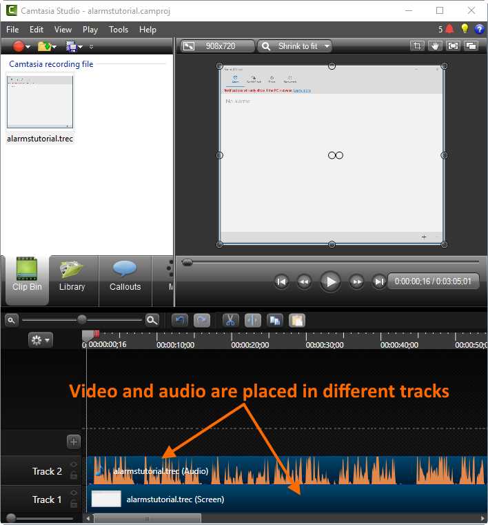
Task: Click the timeline zoom in magnifier
Action: [x=152, y=320]
